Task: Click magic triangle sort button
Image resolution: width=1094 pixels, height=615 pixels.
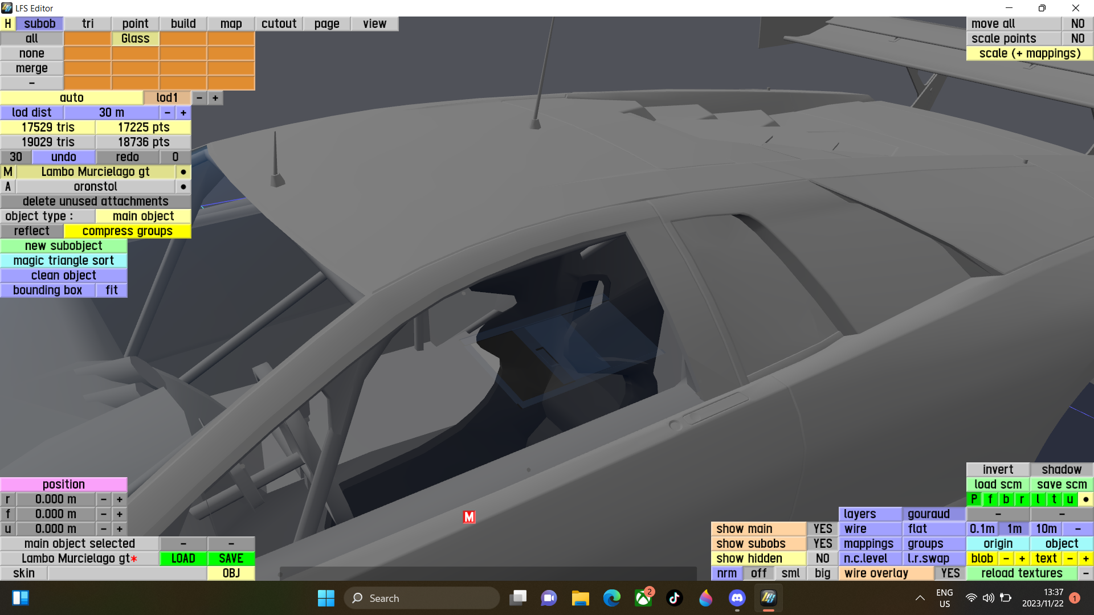Action: pyautogui.click(x=63, y=261)
